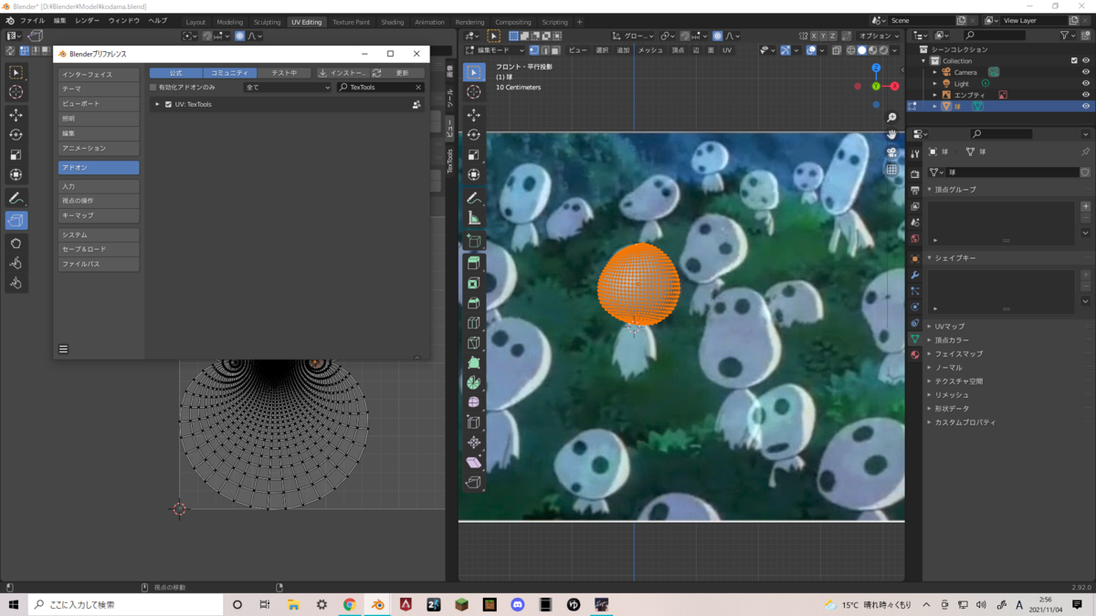Select the Grab tool in the UV editor toolbar
The image size is (1096, 616).
[x=16, y=244]
